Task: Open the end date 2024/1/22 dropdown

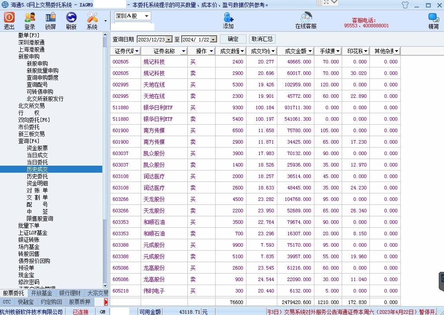Action: (x=214, y=39)
